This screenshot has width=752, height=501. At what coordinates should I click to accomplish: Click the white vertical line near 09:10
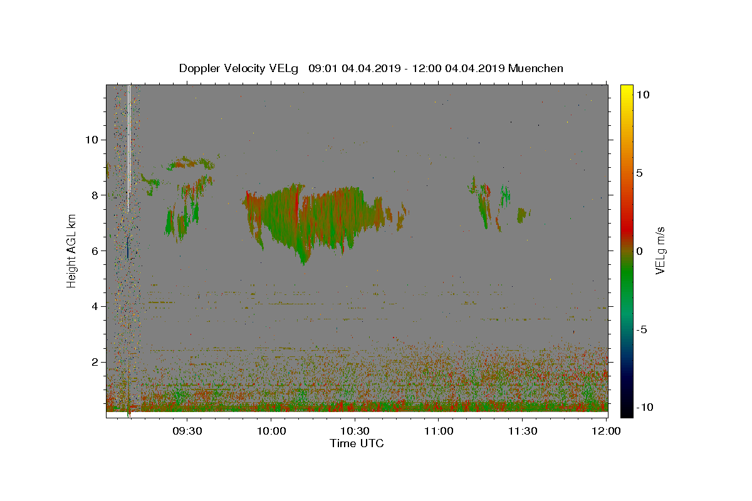click(x=128, y=148)
